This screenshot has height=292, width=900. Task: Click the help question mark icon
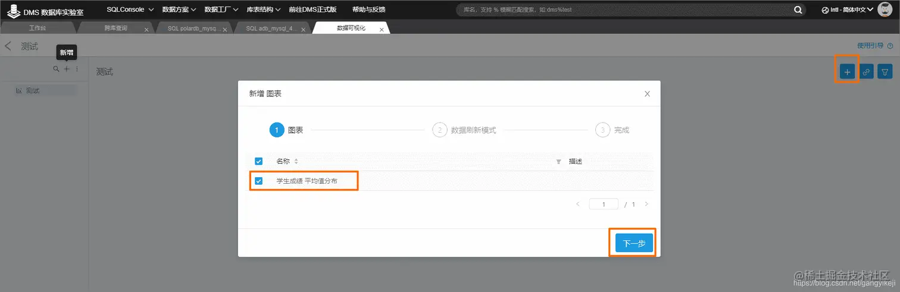pos(890,45)
